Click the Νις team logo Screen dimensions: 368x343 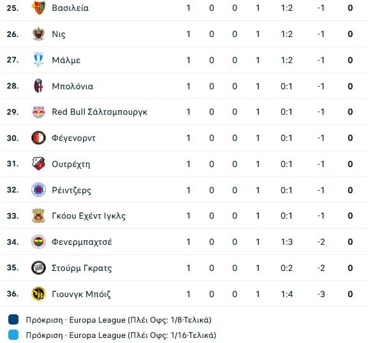click(38, 34)
